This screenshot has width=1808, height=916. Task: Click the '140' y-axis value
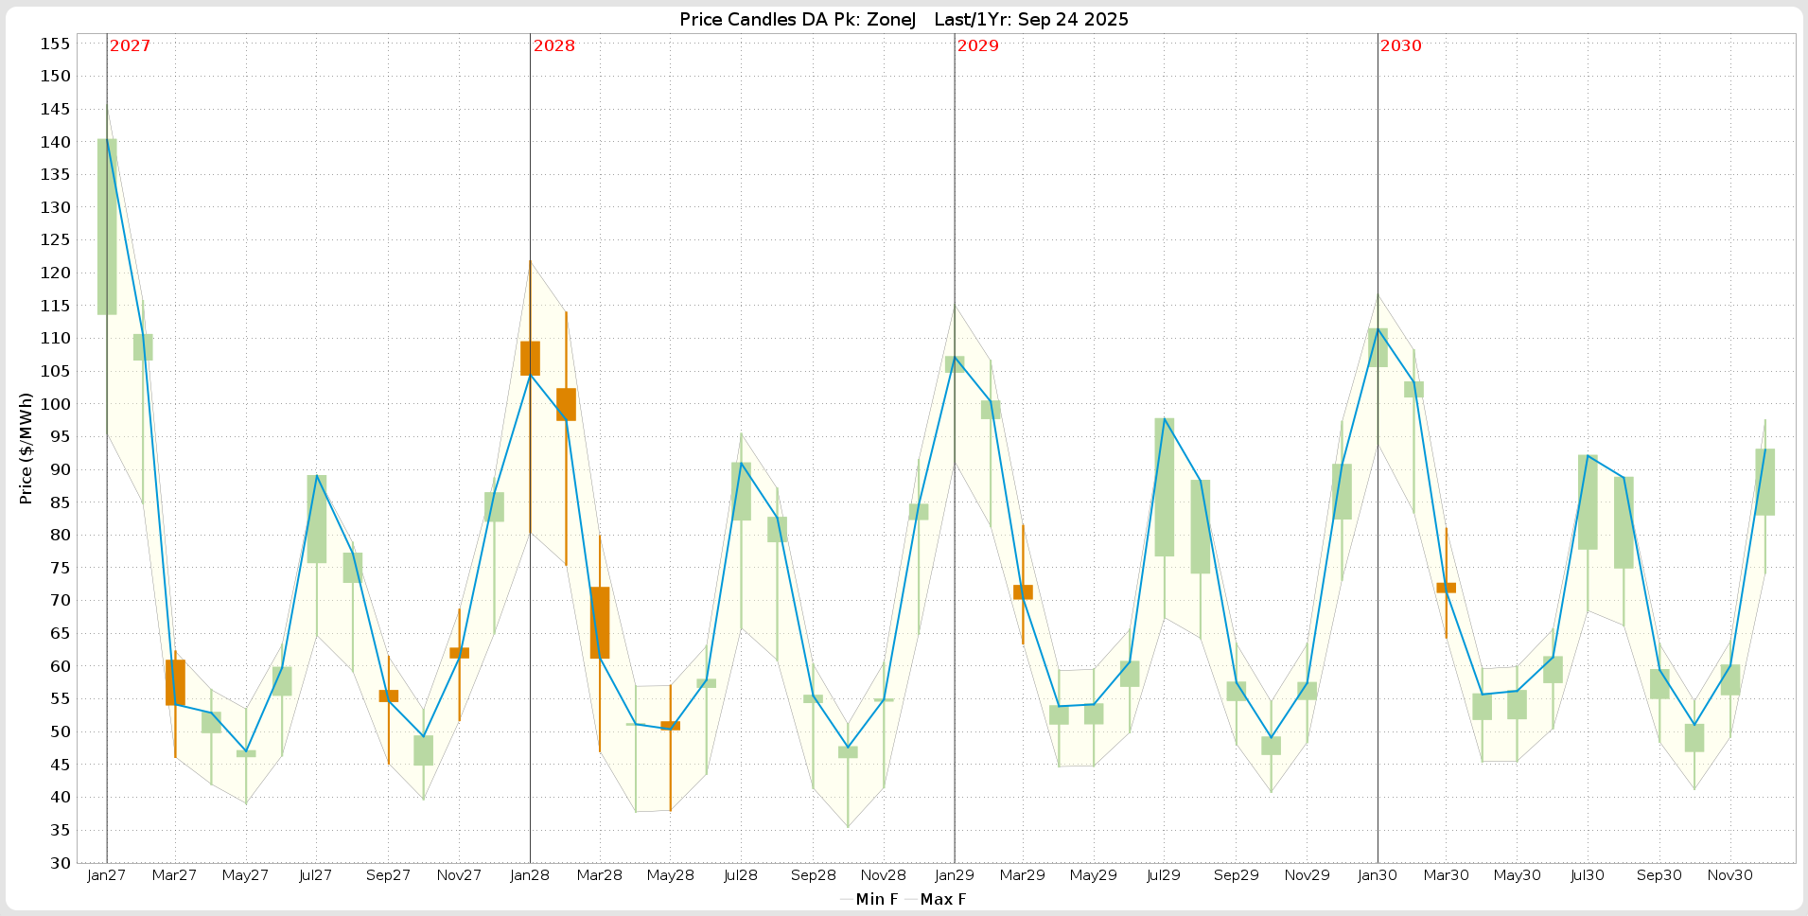[x=55, y=142]
